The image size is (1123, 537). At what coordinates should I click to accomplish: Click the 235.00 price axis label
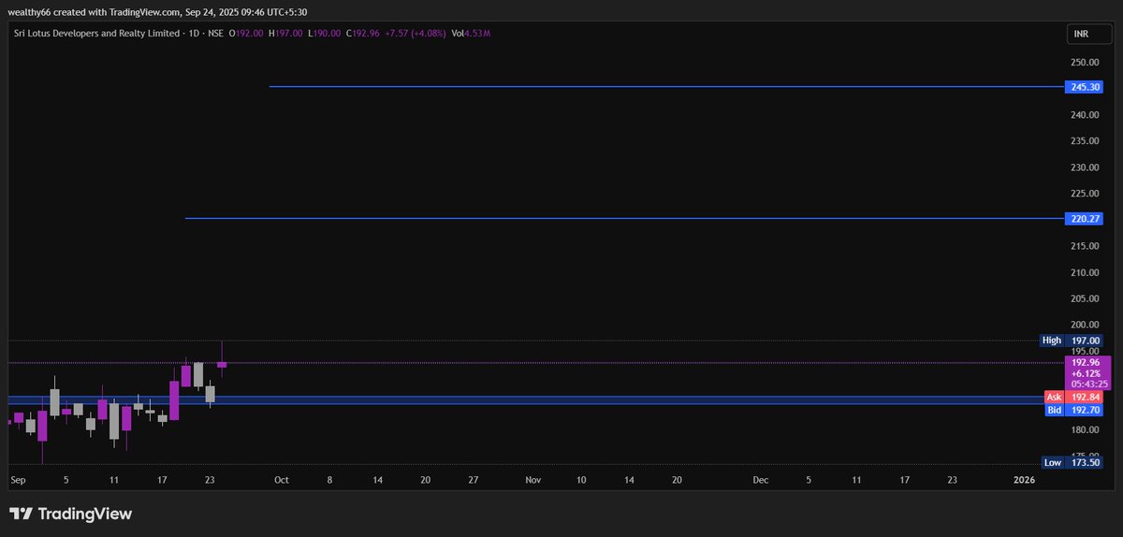click(1086, 141)
